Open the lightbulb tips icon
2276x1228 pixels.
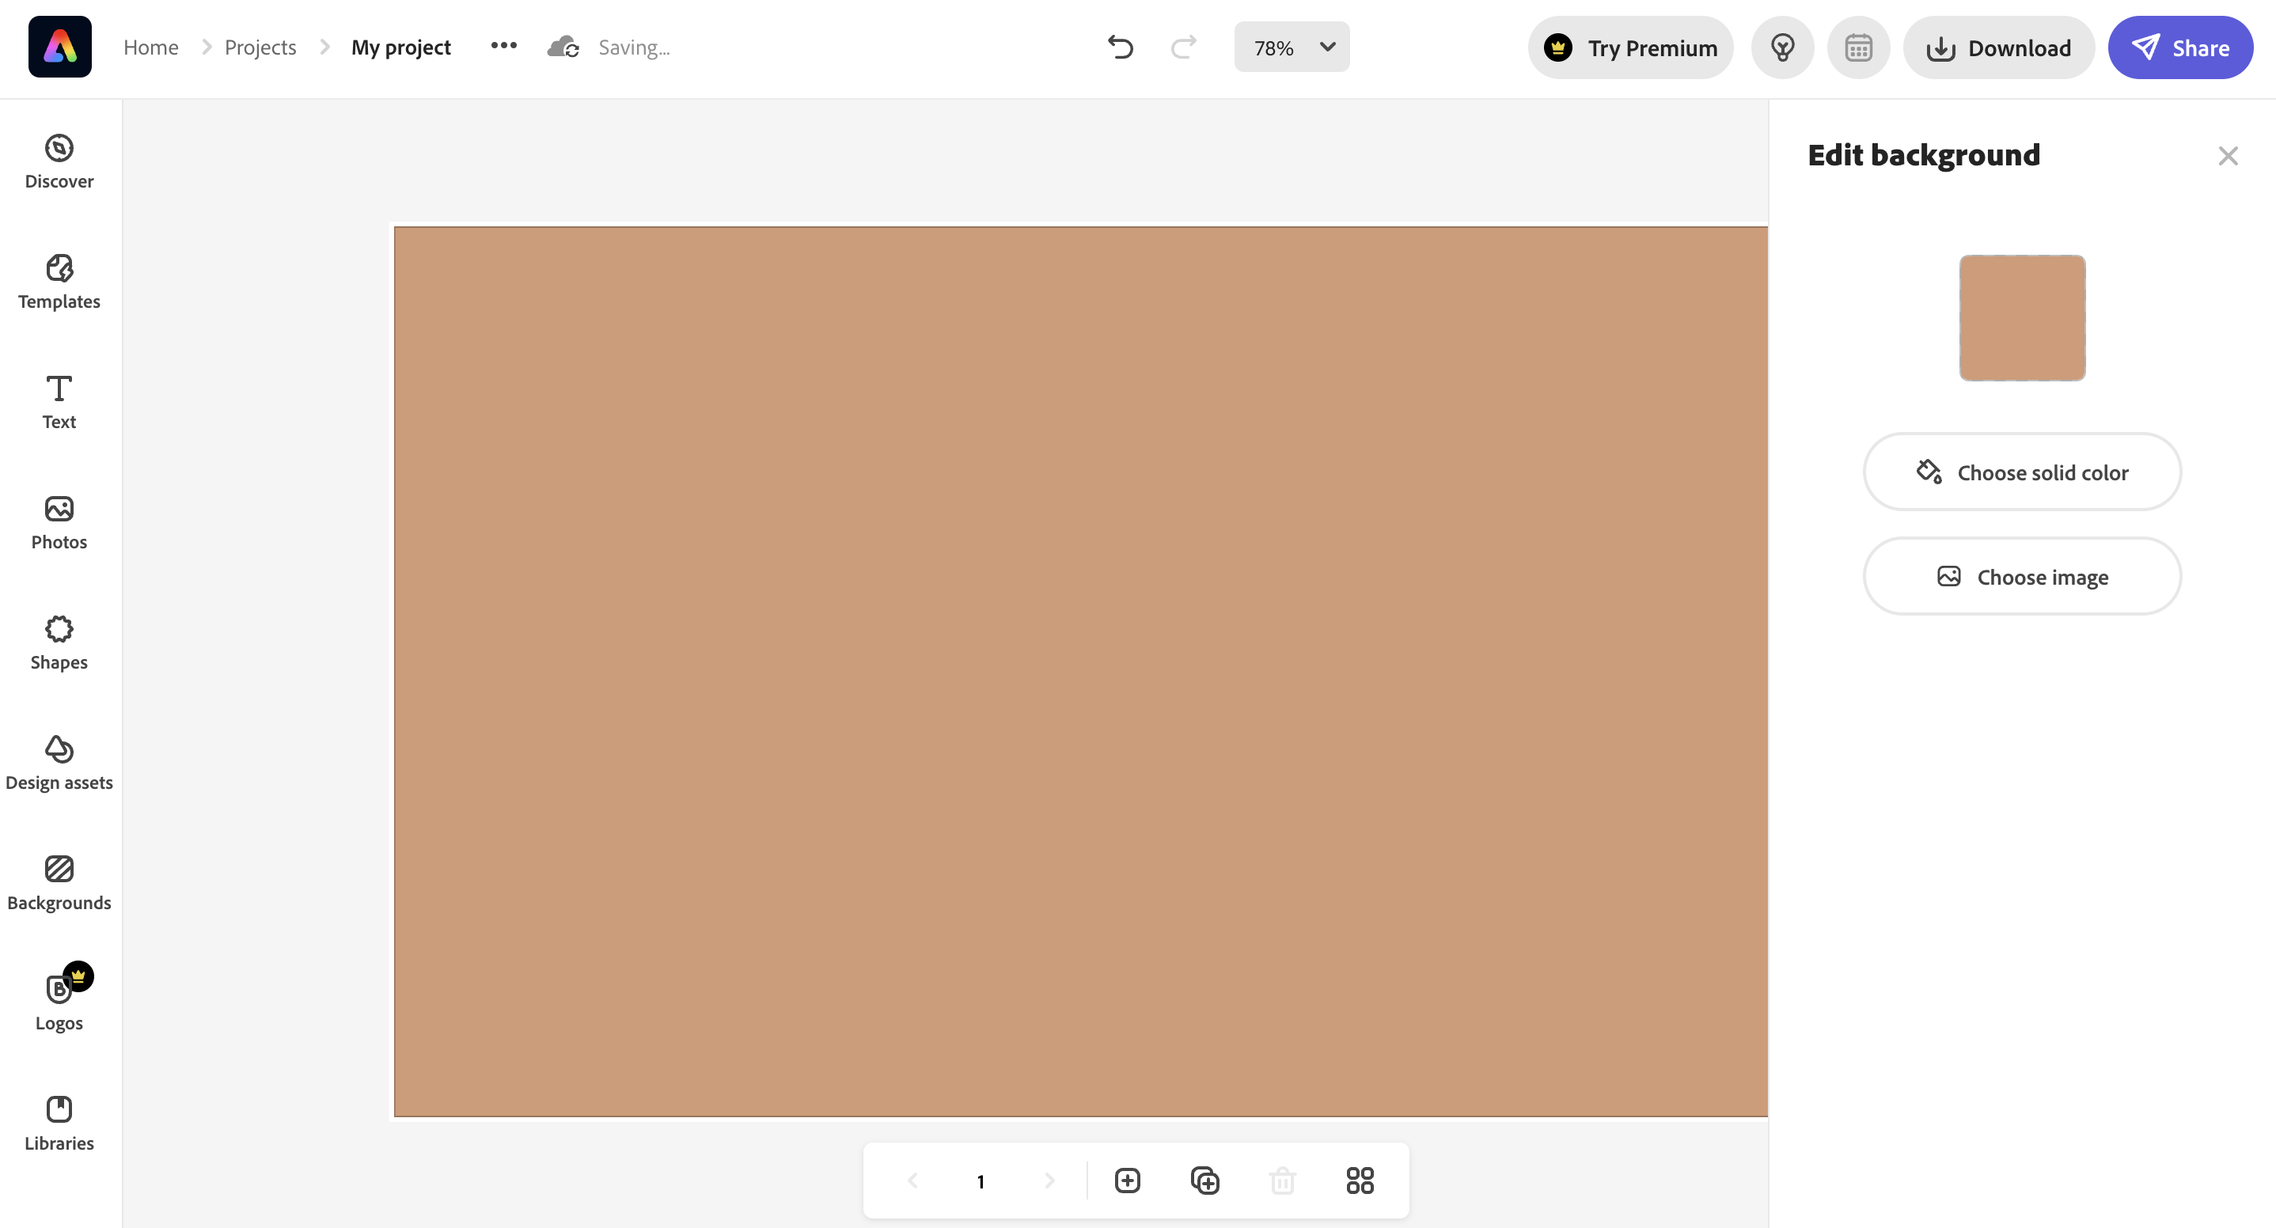click(x=1782, y=47)
